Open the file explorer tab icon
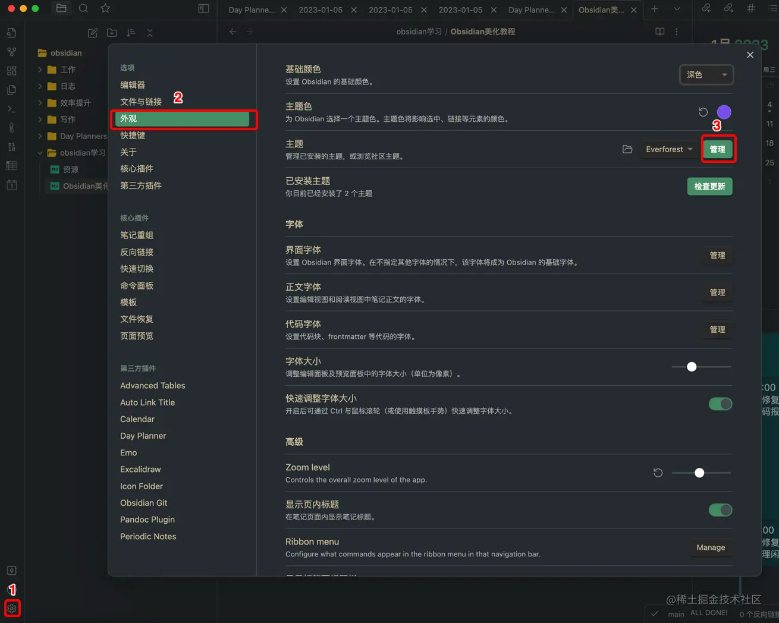The image size is (779, 623). tap(61, 8)
